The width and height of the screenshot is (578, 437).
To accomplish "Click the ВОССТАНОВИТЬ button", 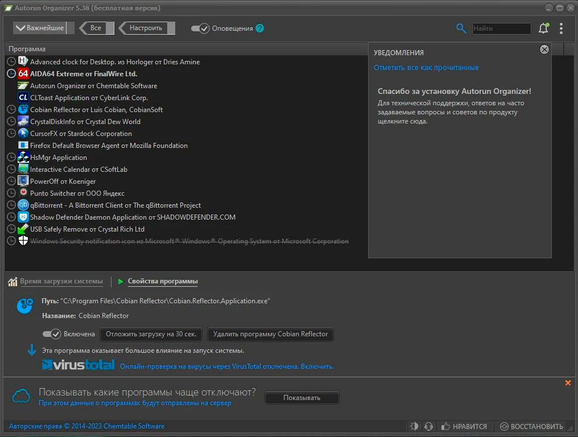I will coord(531,426).
